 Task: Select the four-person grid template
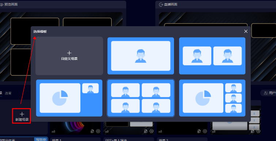tap(141, 98)
